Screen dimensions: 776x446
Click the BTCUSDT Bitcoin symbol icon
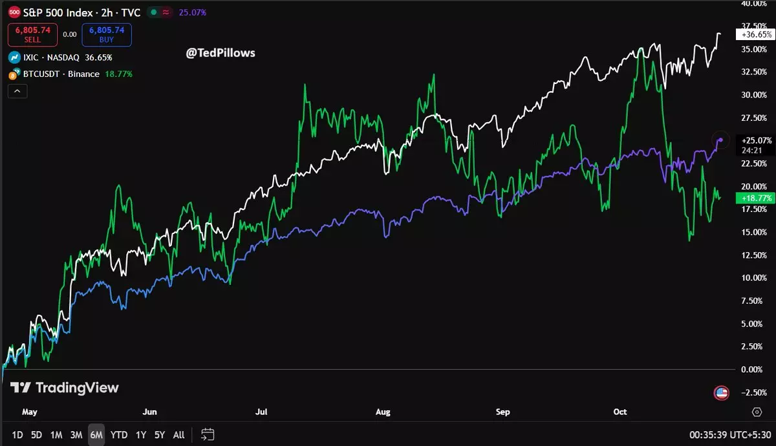[x=13, y=74]
